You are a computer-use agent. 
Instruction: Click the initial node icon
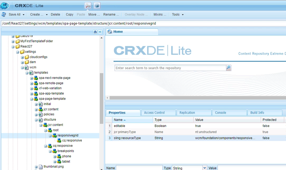coord(40,104)
